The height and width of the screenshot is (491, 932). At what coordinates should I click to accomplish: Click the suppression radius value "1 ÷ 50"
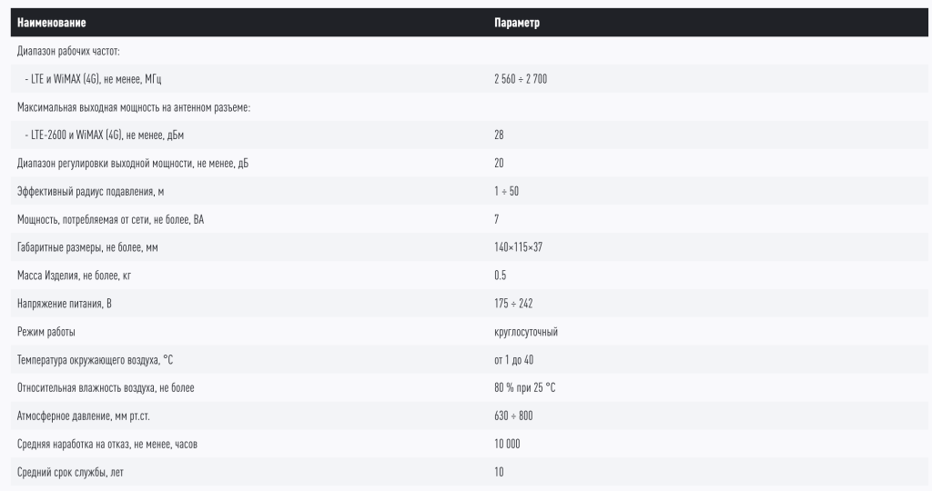click(x=506, y=192)
